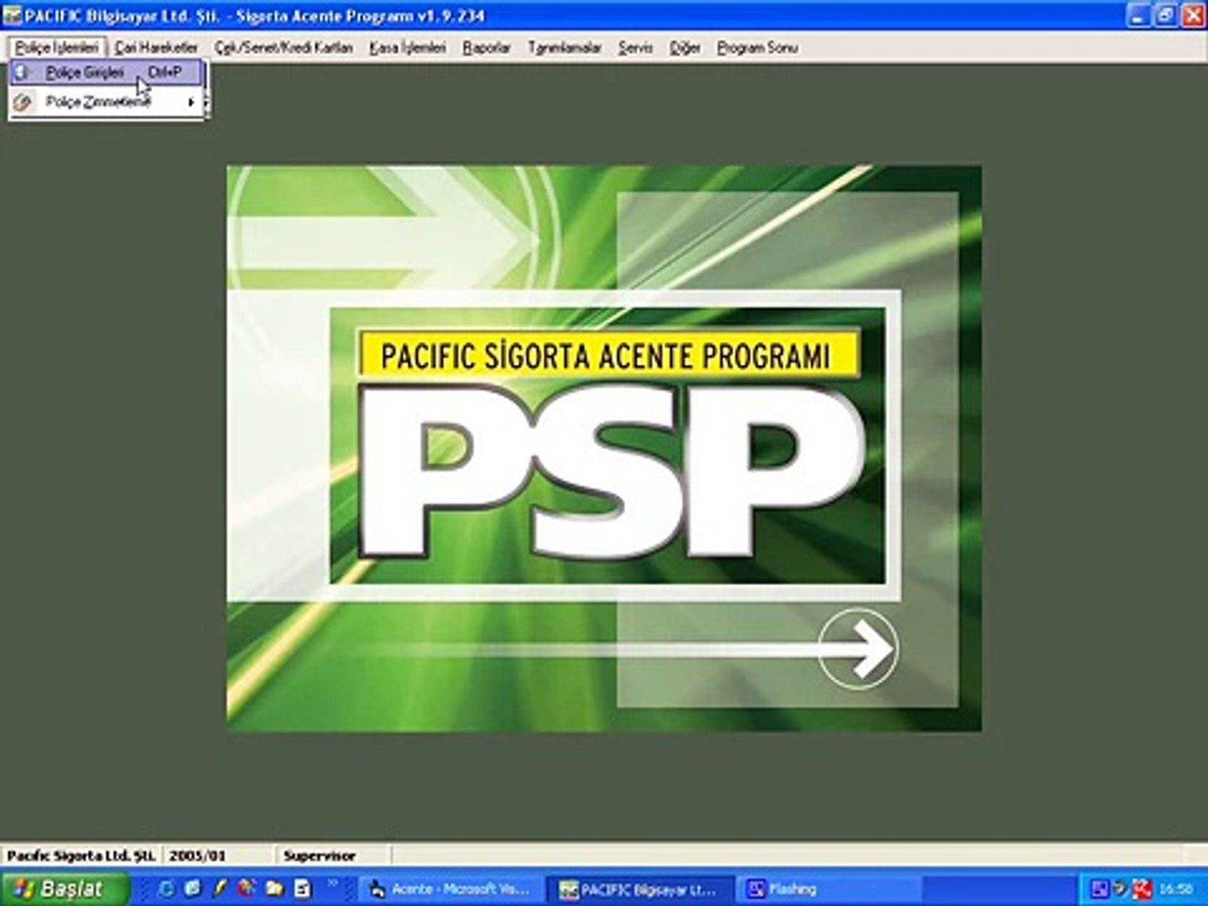Screen dimensions: 1208x906
Task: Click the taskbar clock showing 16:58
Action: [1176, 889]
